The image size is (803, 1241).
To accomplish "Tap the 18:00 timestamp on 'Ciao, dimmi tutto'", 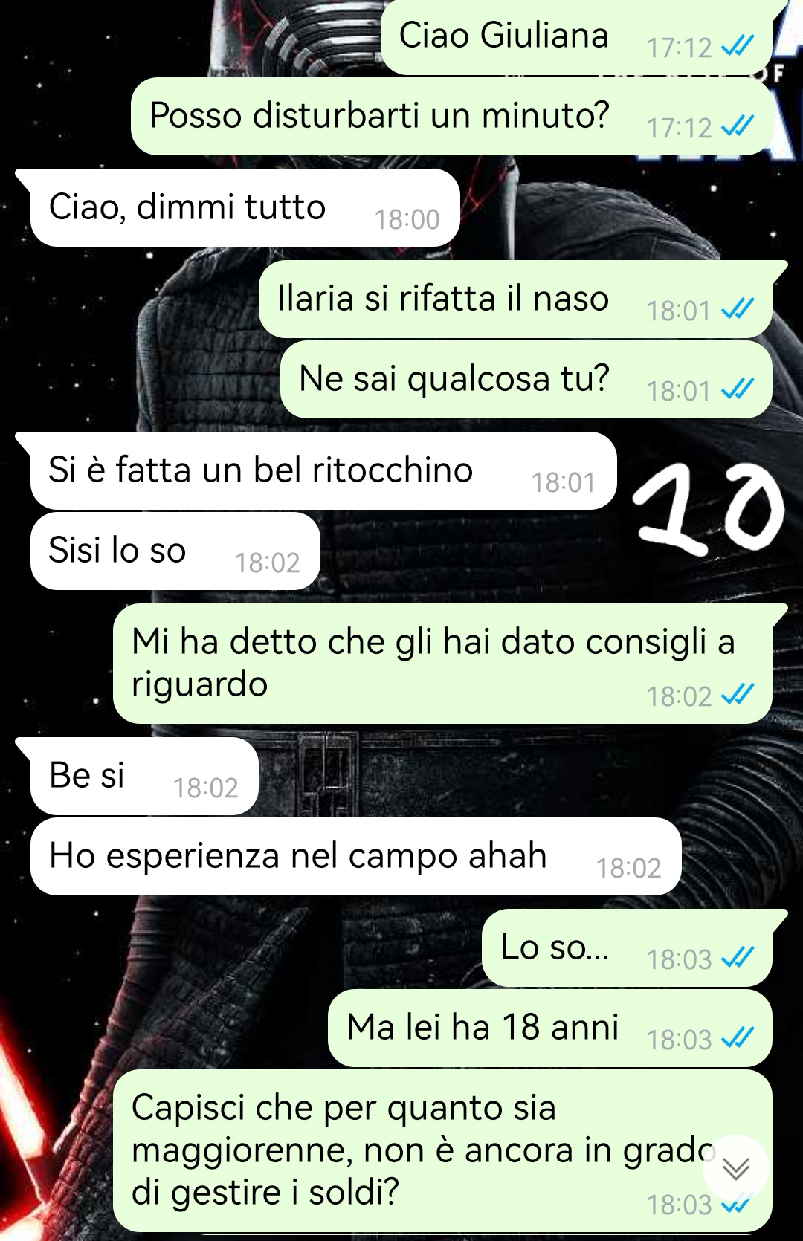I will point(407,219).
